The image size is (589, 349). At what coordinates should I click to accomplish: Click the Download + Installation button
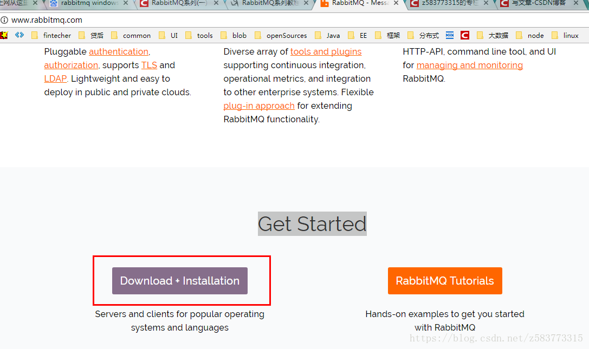(x=179, y=281)
